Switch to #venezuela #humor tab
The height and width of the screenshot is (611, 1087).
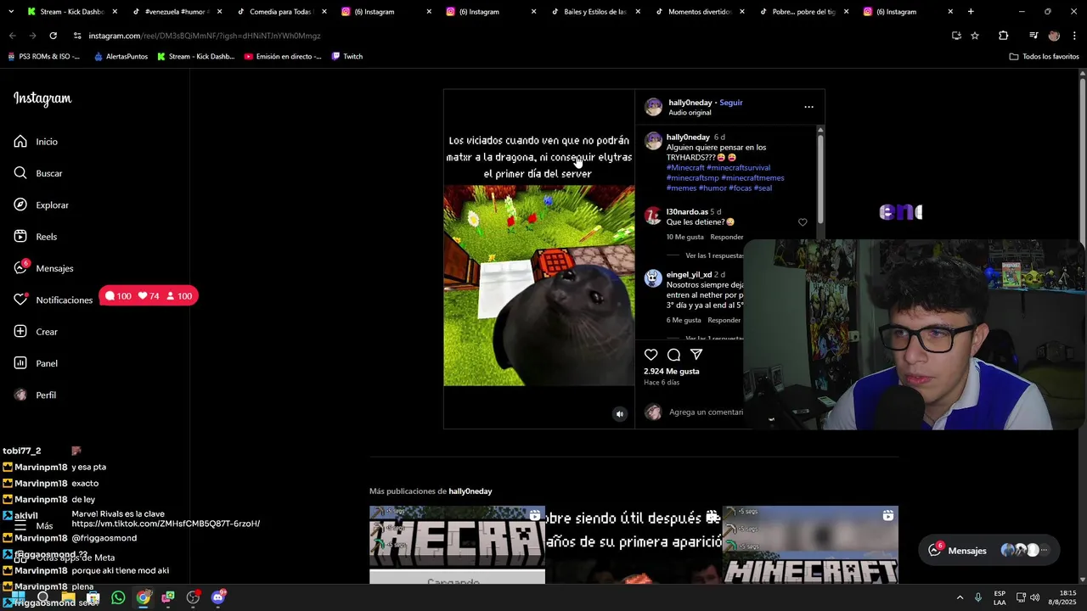coord(176,12)
